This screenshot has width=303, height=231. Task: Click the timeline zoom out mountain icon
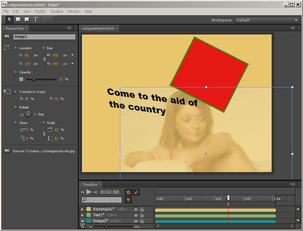pos(90,227)
